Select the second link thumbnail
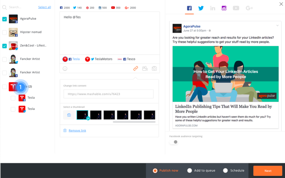 [96, 115]
